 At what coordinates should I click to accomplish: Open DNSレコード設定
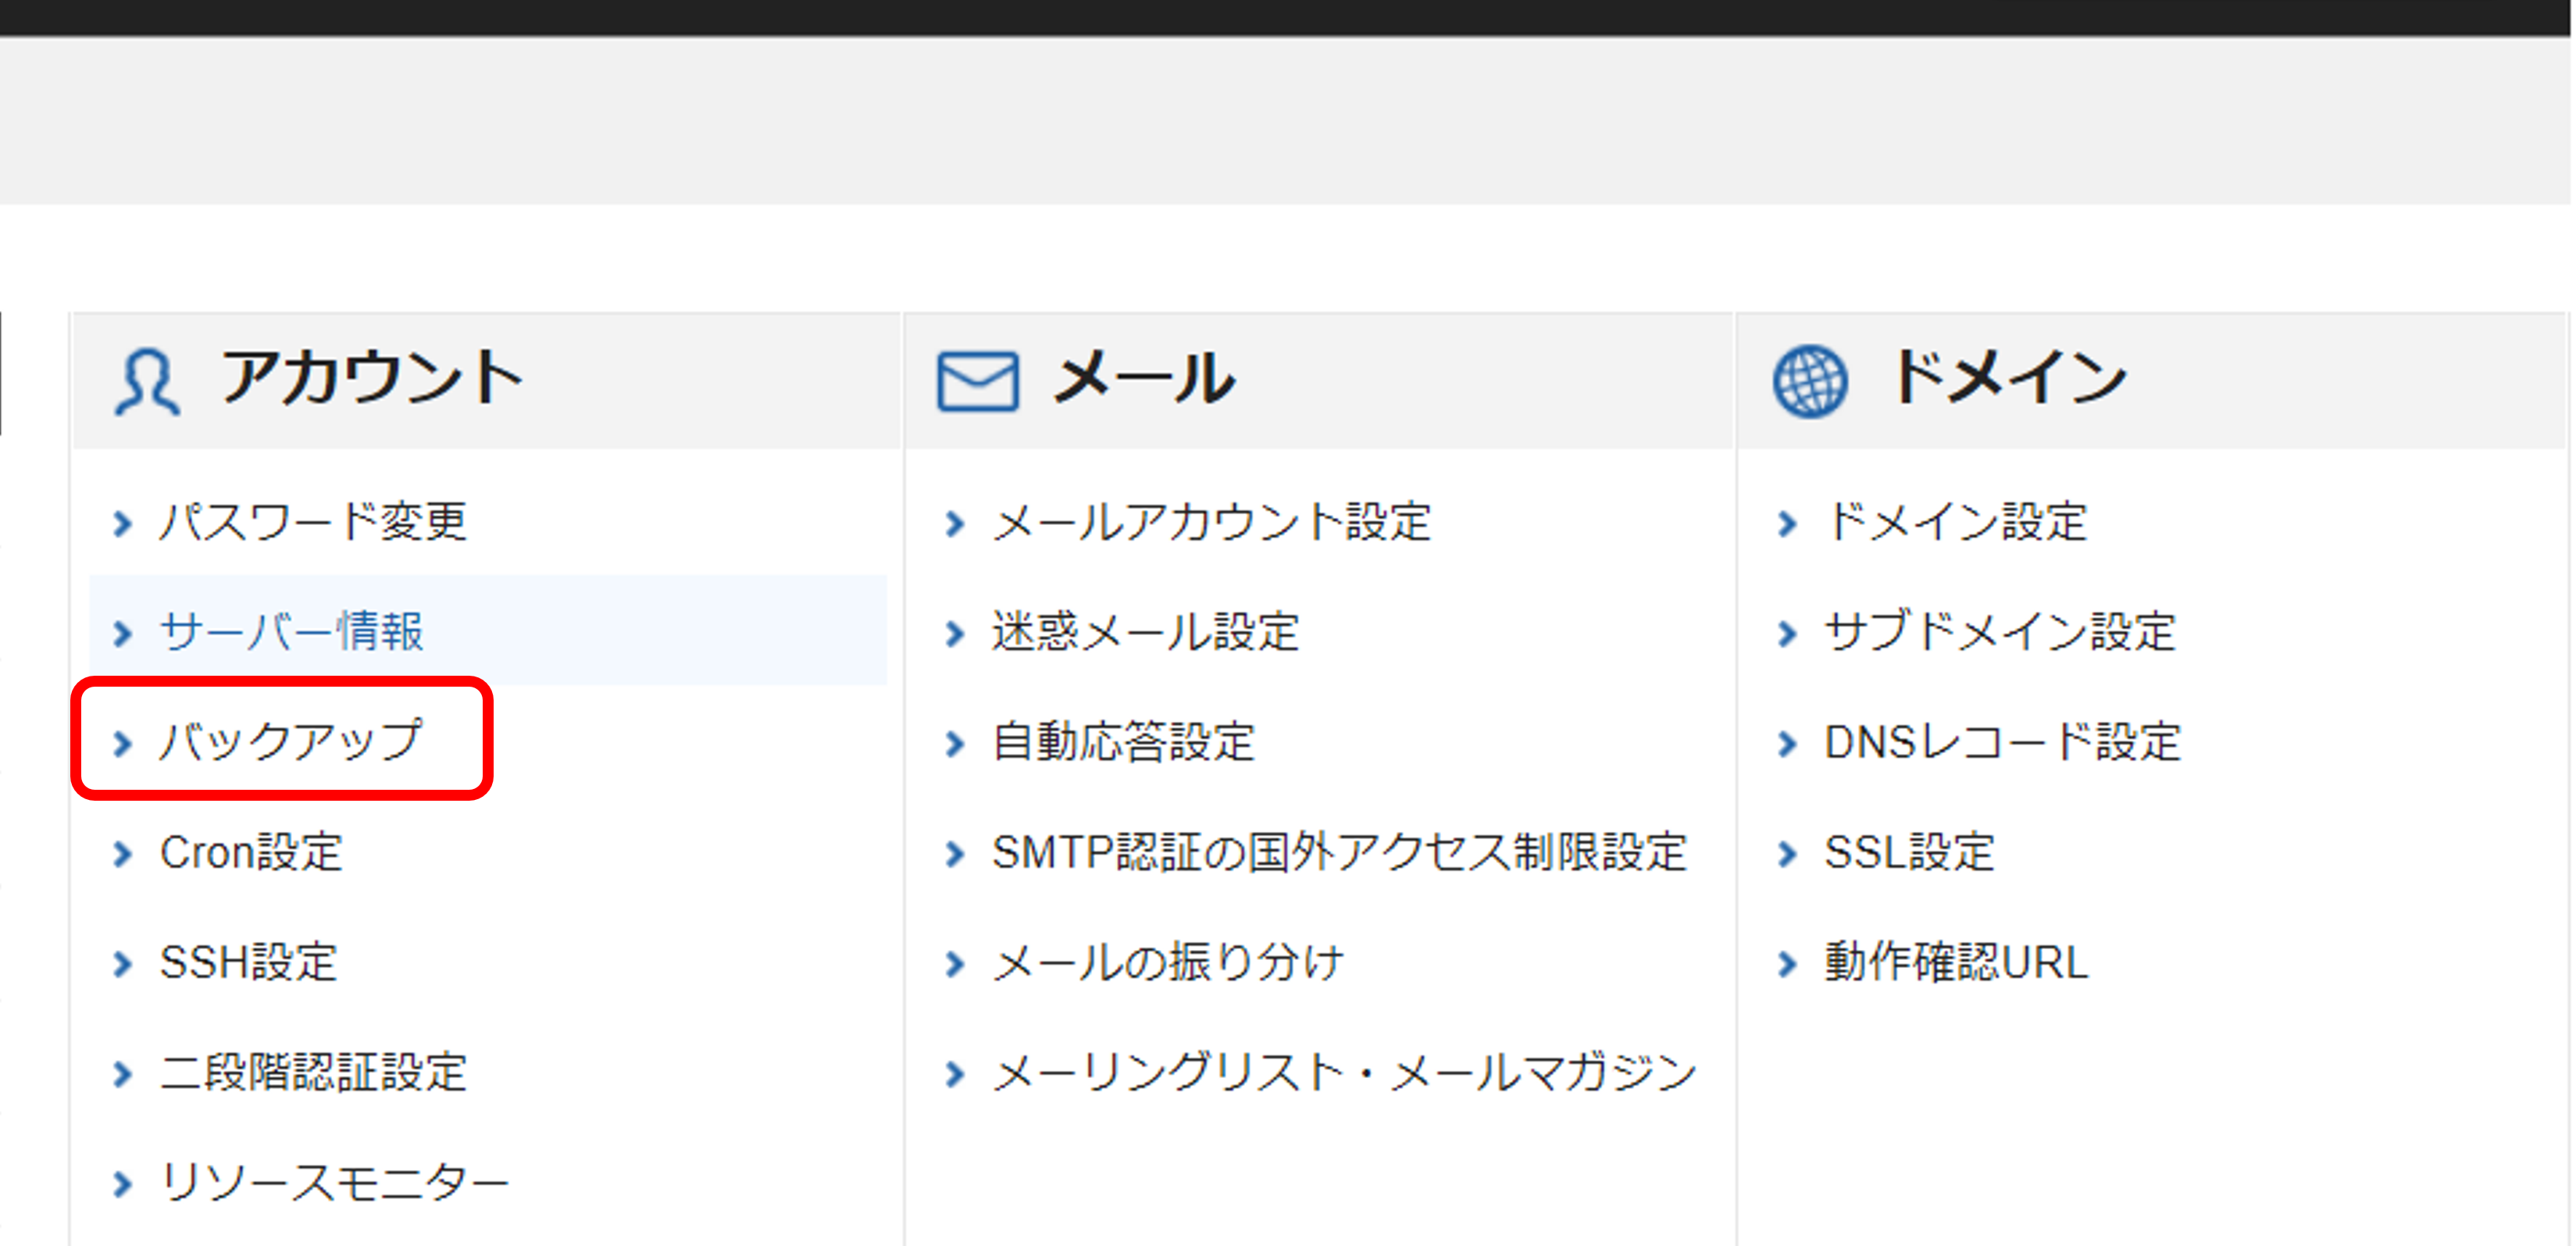click(2002, 742)
